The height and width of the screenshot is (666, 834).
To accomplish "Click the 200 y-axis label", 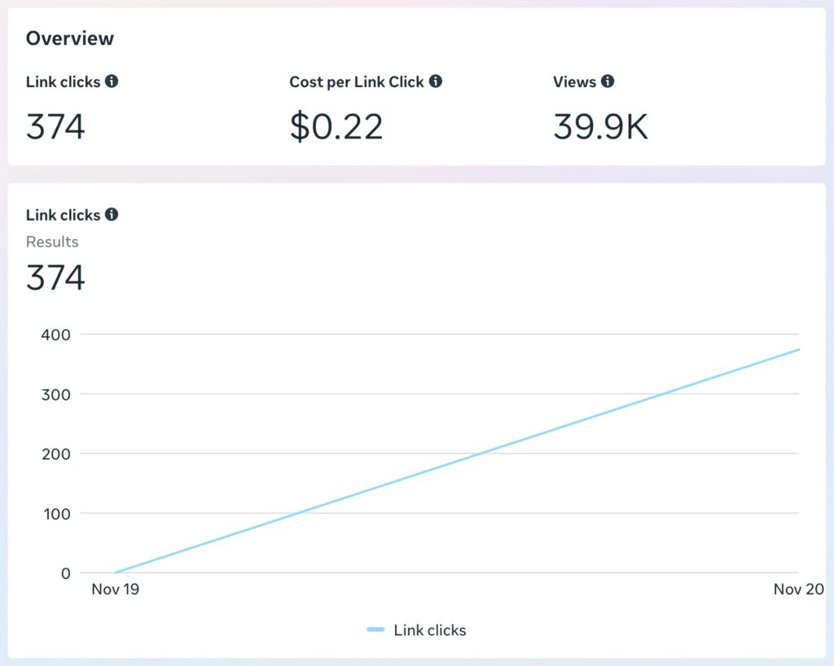I will [x=55, y=453].
